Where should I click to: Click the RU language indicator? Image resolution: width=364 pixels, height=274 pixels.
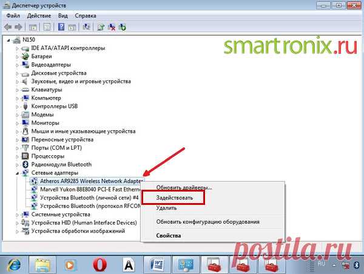[x=322, y=264]
